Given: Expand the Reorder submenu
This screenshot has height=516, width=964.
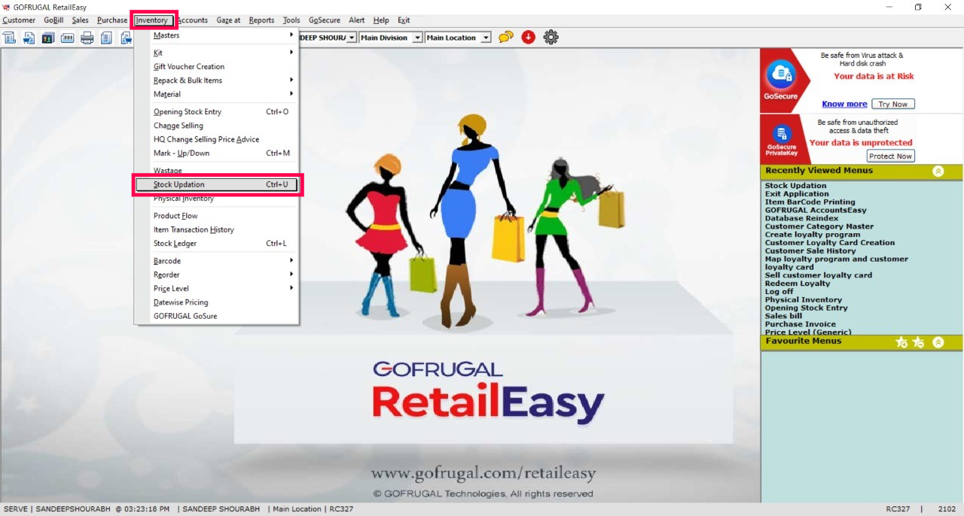Looking at the screenshot, I should (x=217, y=275).
